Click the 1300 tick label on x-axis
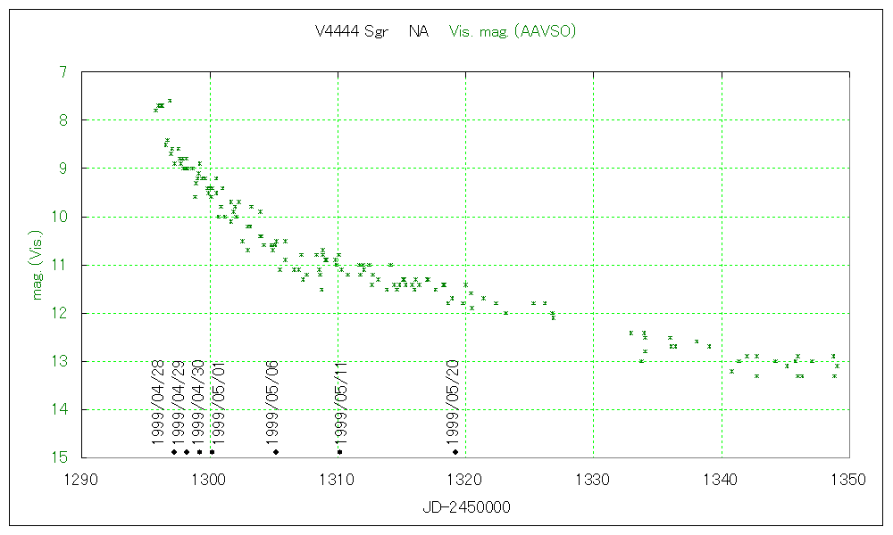The width and height of the screenshot is (893, 535). pyautogui.click(x=210, y=479)
